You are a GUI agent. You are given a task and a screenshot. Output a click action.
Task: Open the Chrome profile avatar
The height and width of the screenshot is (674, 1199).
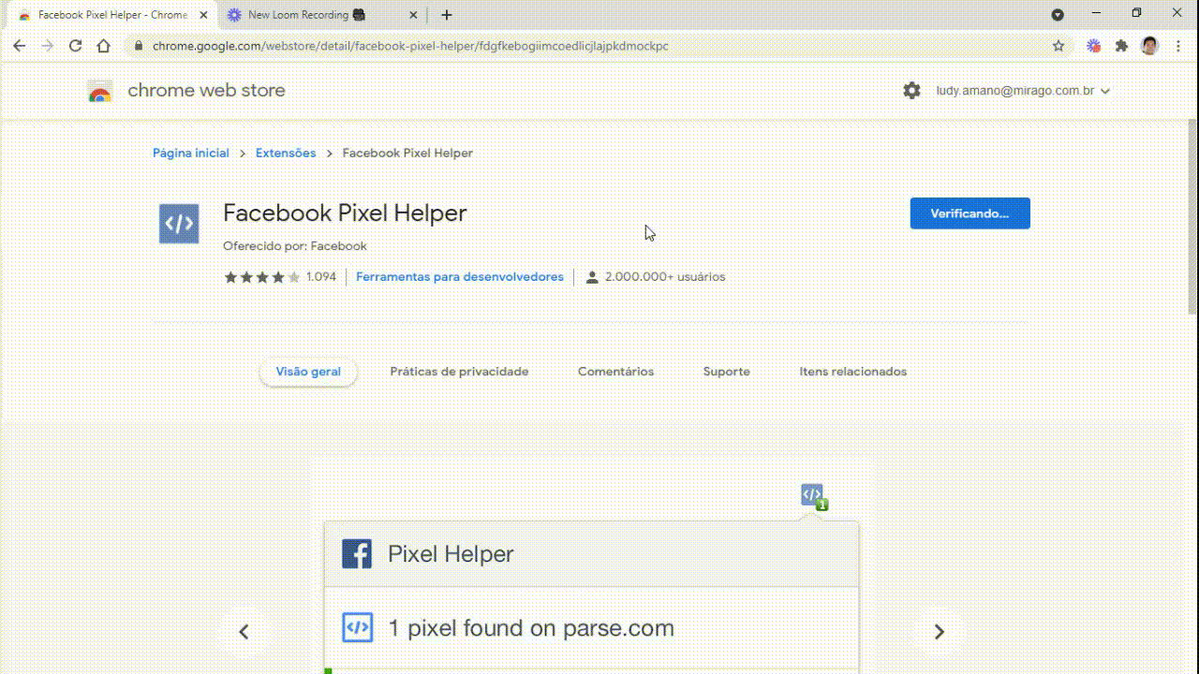[x=1149, y=46]
